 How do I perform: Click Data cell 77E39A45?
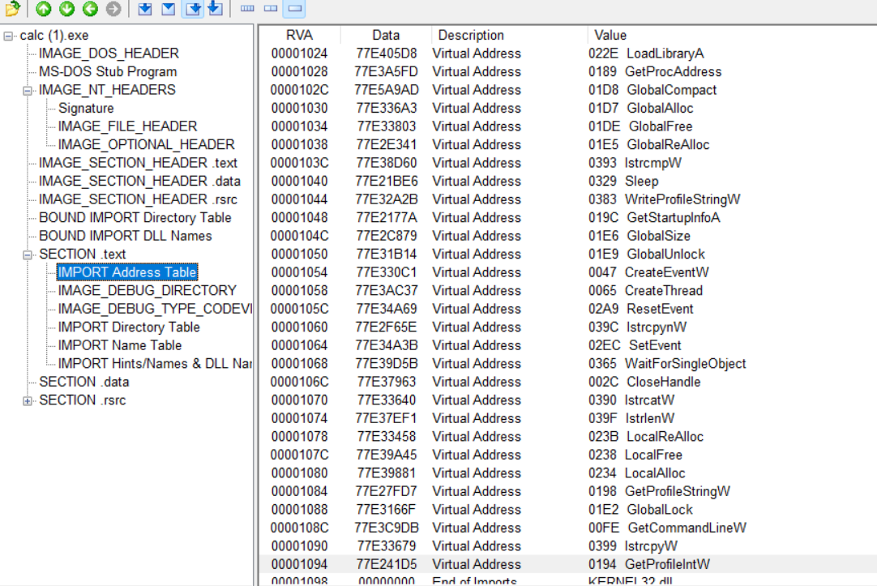[x=387, y=456]
